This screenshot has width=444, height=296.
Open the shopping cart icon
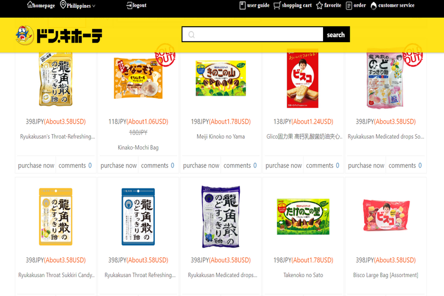pyautogui.click(x=277, y=6)
